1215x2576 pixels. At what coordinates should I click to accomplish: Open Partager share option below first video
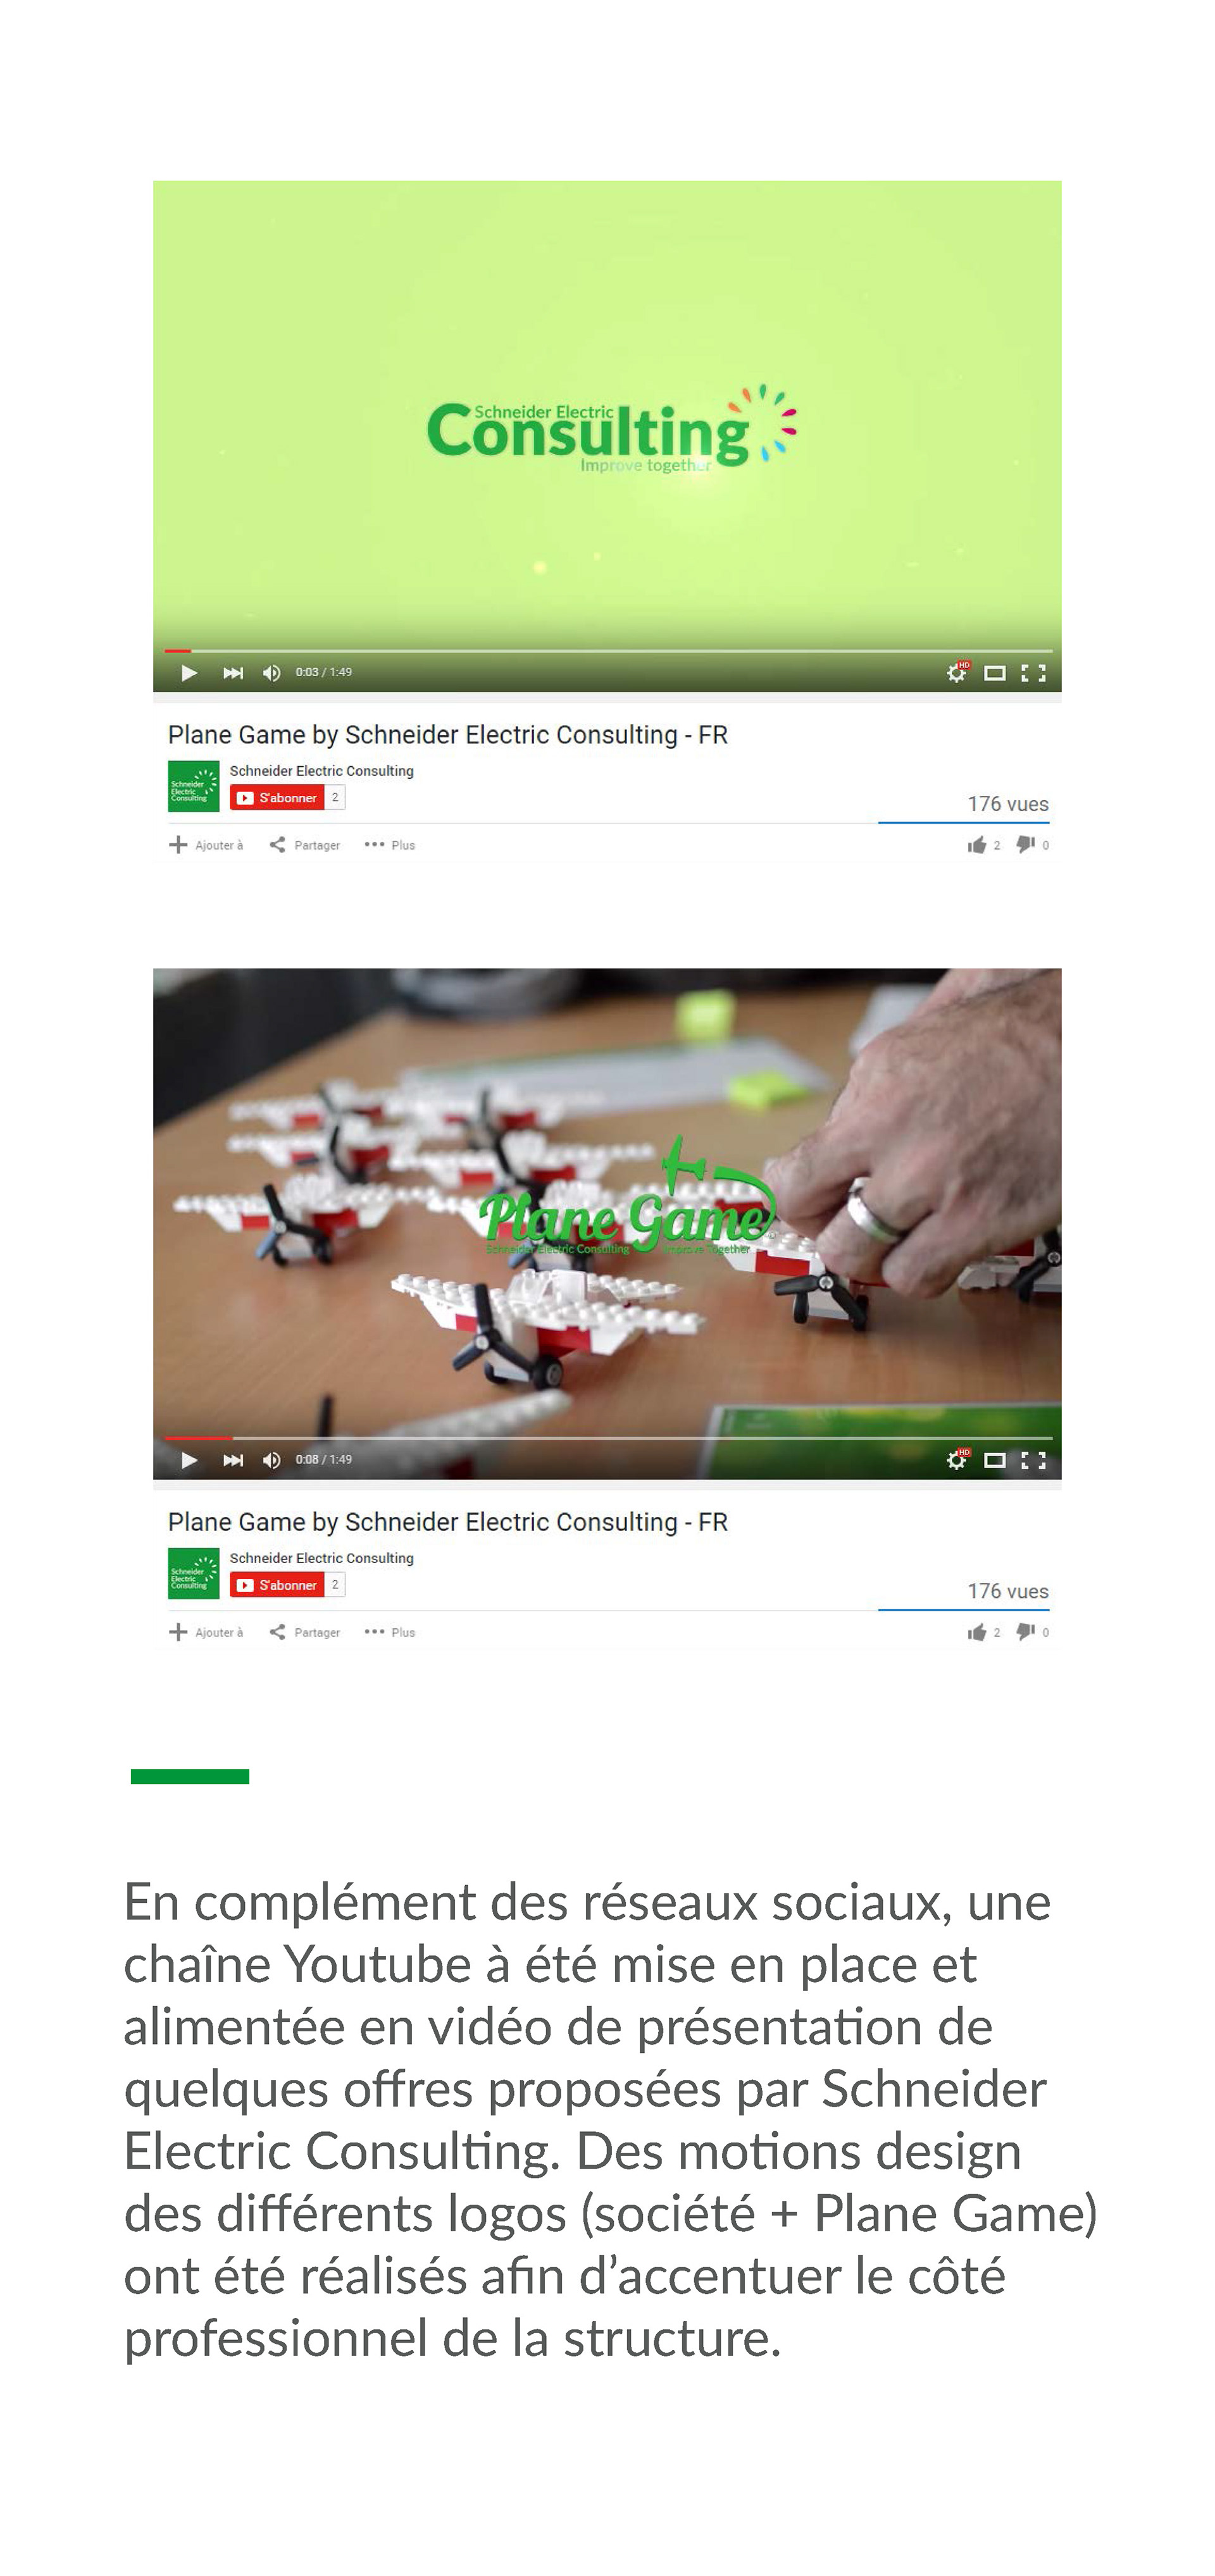coord(305,845)
